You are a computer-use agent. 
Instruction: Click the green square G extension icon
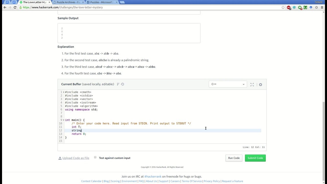coord(305,7)
